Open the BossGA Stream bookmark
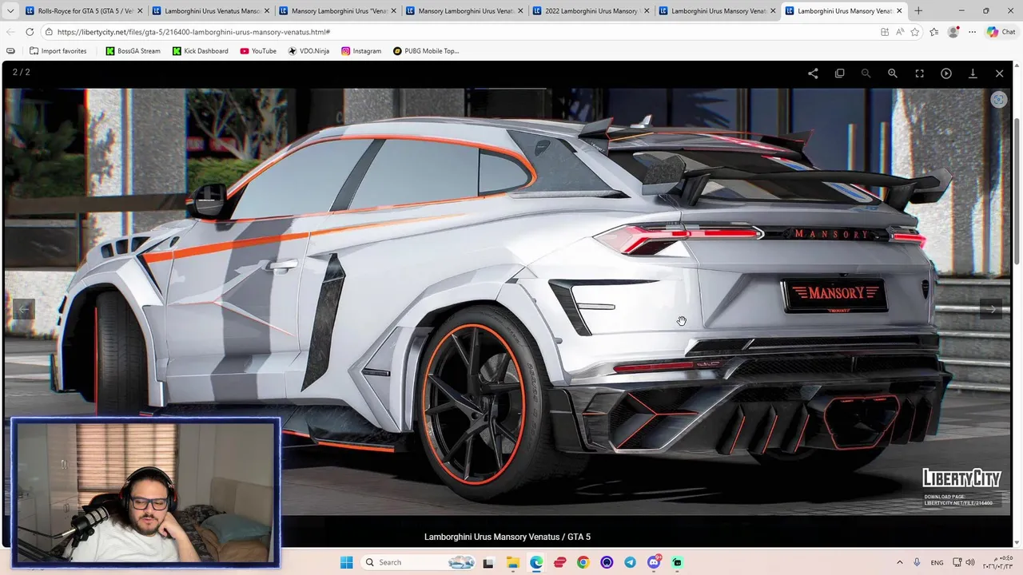Image resolution: width=1023 pixels, height=575 pixels. click(133, 51)
